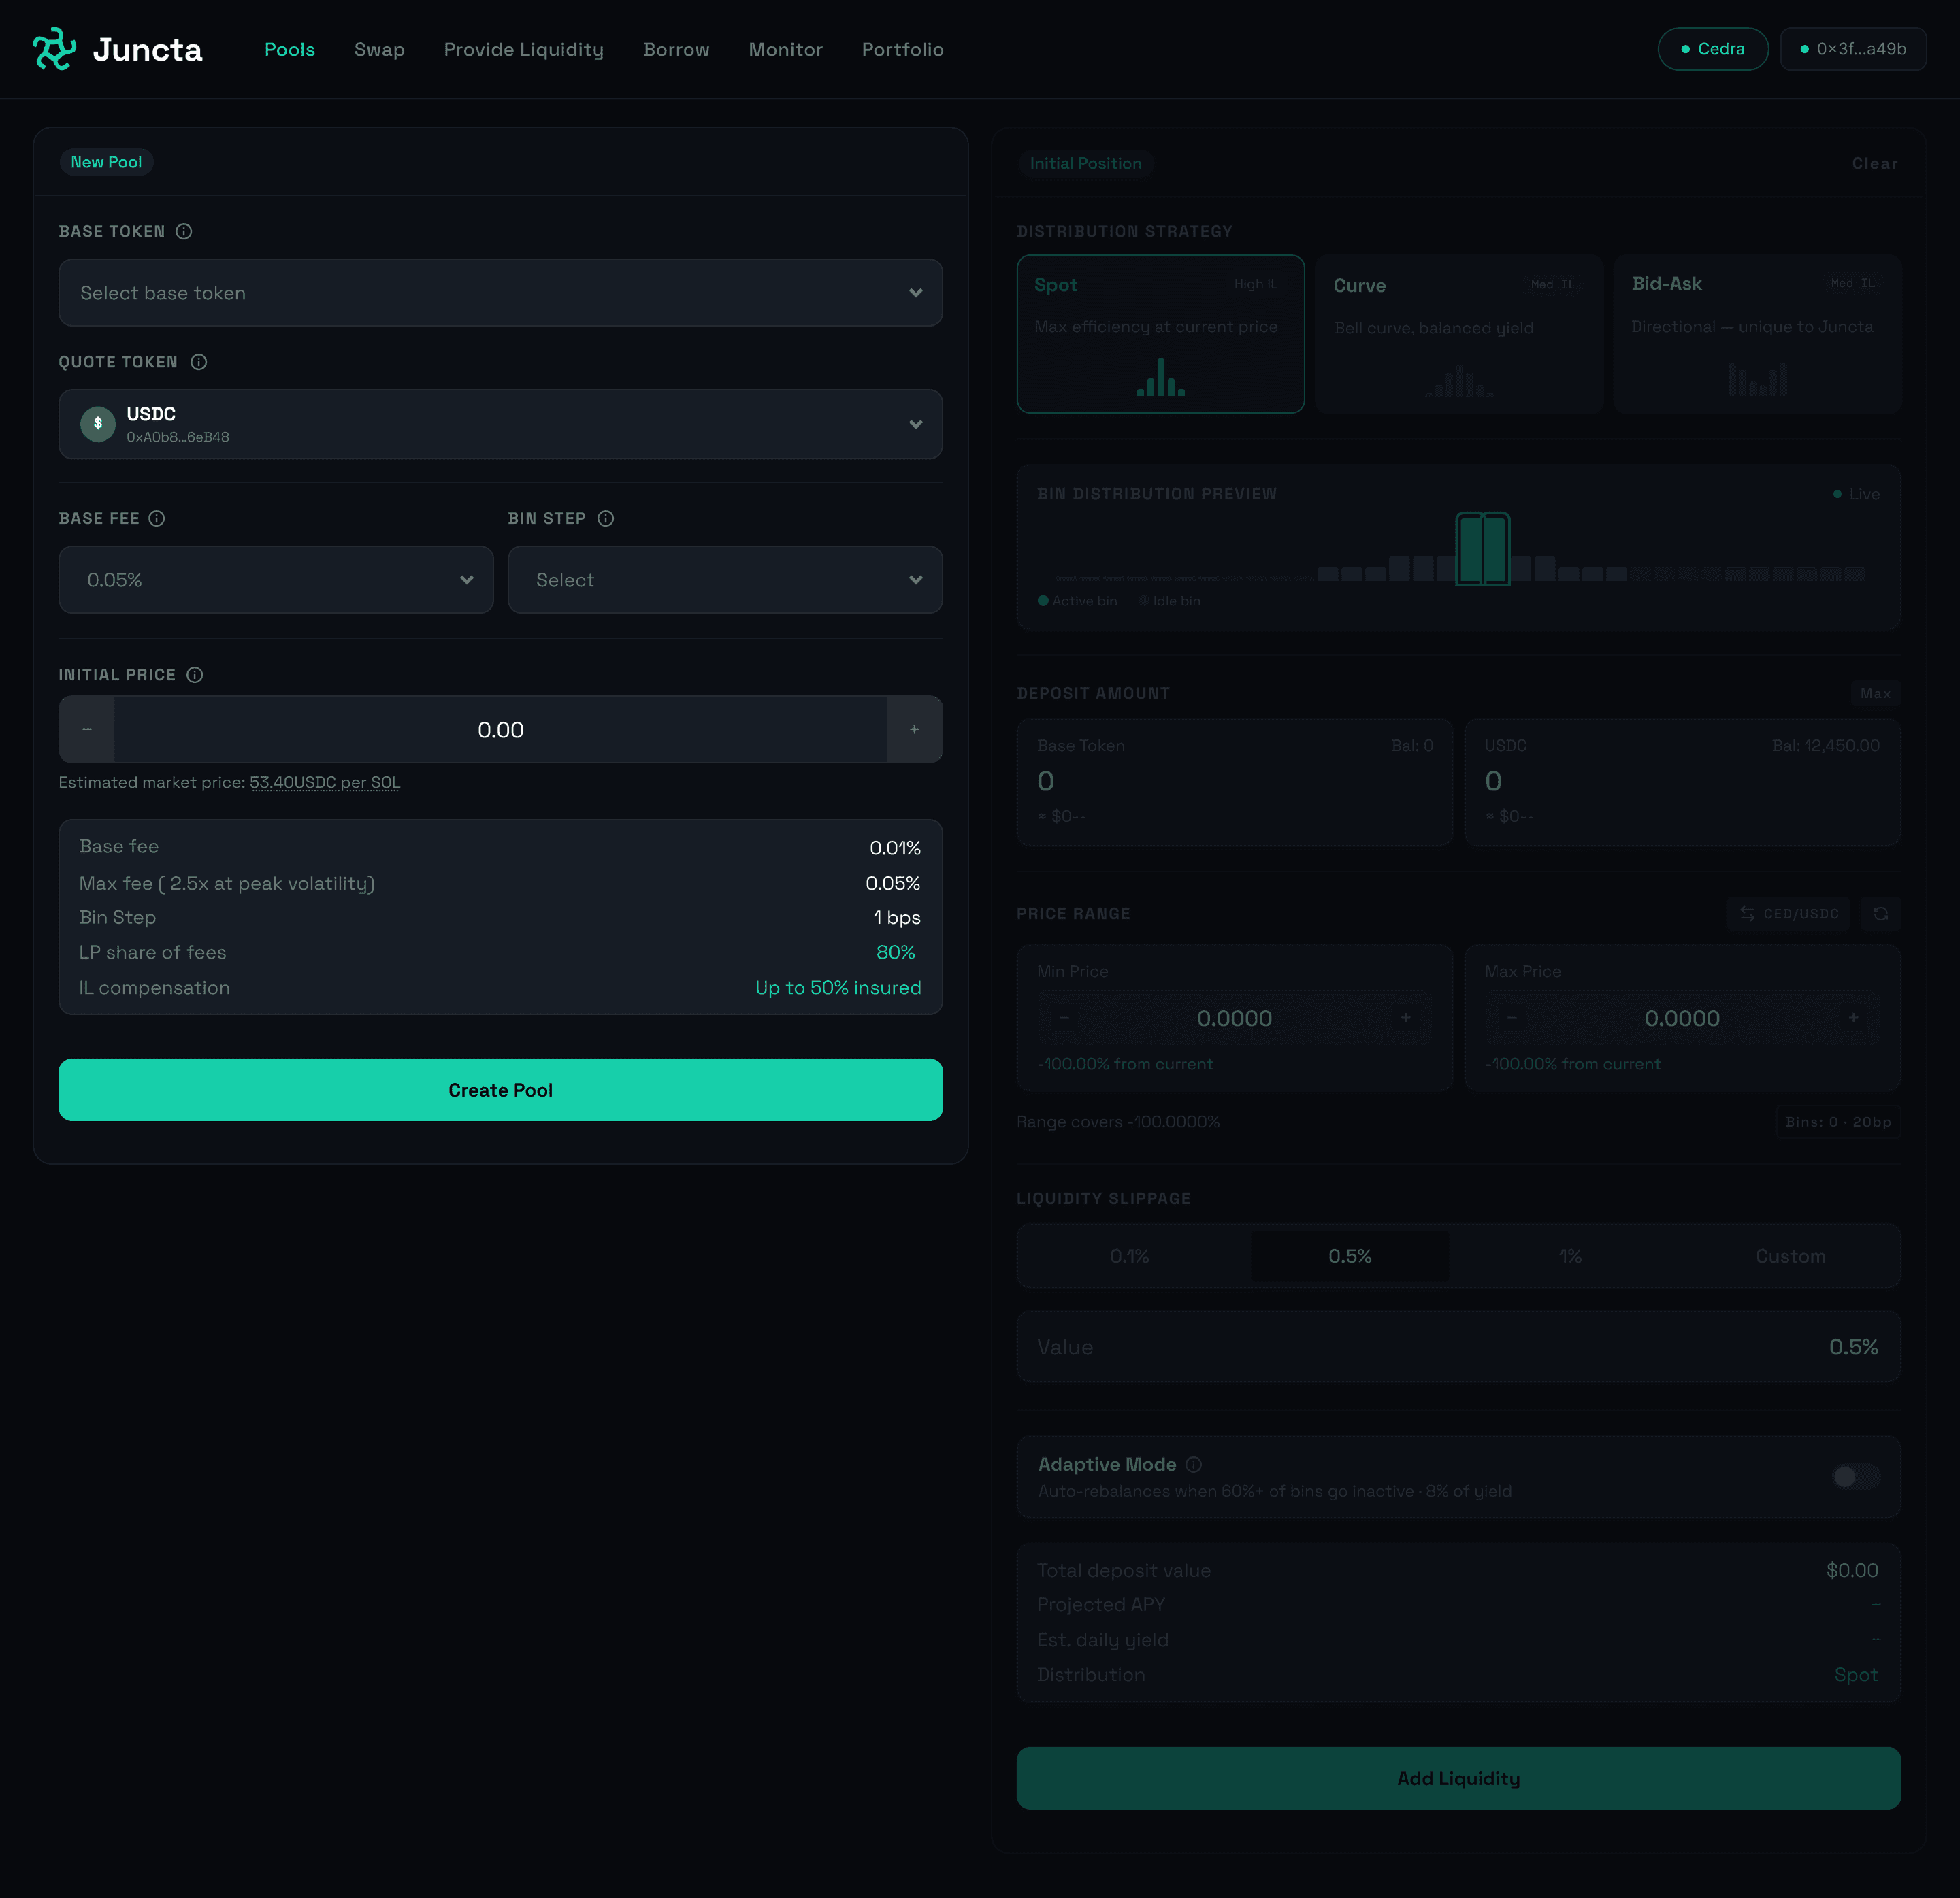Open the Cedra network selector
The image size is (1960, 1898).
click(x=1713, y=49)
